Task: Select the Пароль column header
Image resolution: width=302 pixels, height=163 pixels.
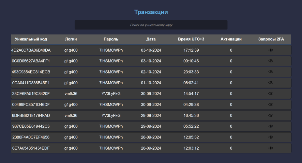Action: coord(111,39)
